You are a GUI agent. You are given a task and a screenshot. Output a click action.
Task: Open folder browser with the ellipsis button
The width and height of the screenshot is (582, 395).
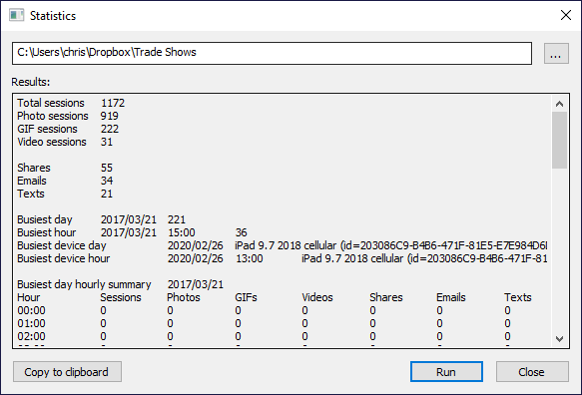click(556, 54)
